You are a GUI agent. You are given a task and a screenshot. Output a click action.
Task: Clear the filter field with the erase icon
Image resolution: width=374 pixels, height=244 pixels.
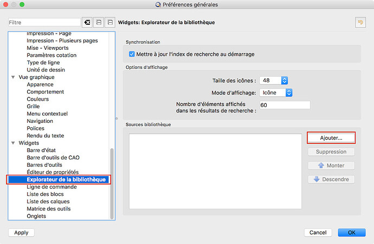(x=87, y=22)
